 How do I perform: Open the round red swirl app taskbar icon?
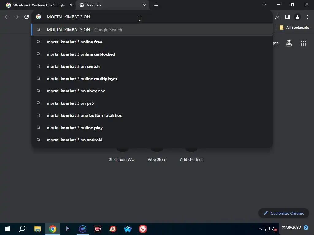click(113, 229)
